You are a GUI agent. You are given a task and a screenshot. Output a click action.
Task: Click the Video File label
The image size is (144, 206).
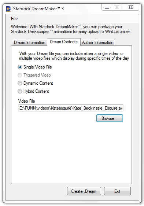(27, 101)
